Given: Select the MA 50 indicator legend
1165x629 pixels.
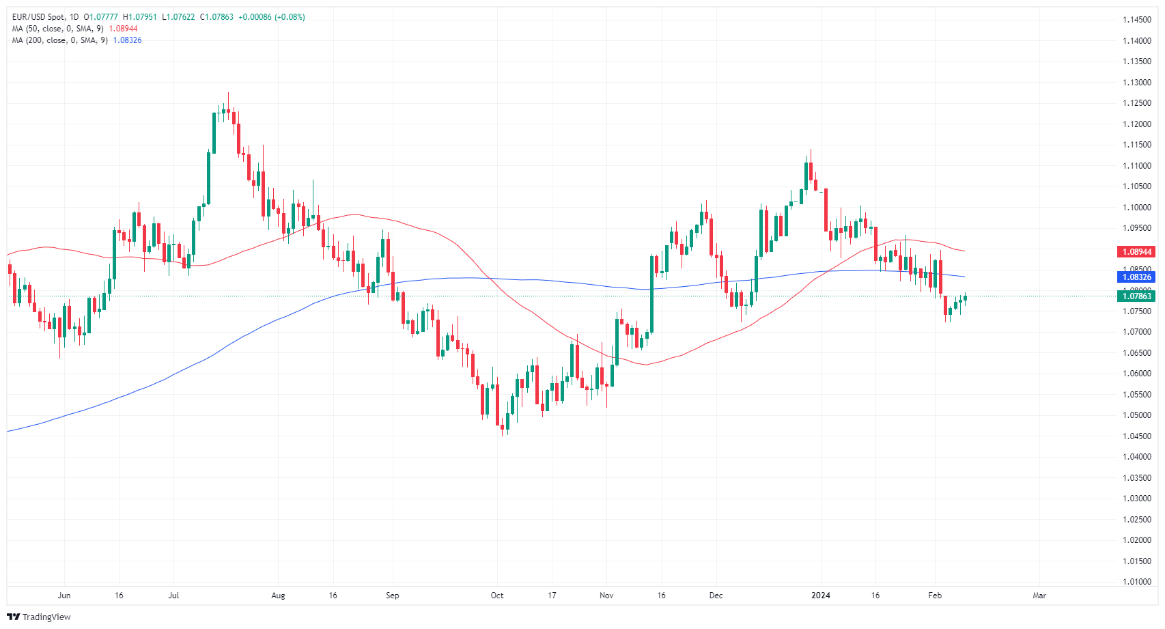Looking at the screenshot, I should coord(59,29).
